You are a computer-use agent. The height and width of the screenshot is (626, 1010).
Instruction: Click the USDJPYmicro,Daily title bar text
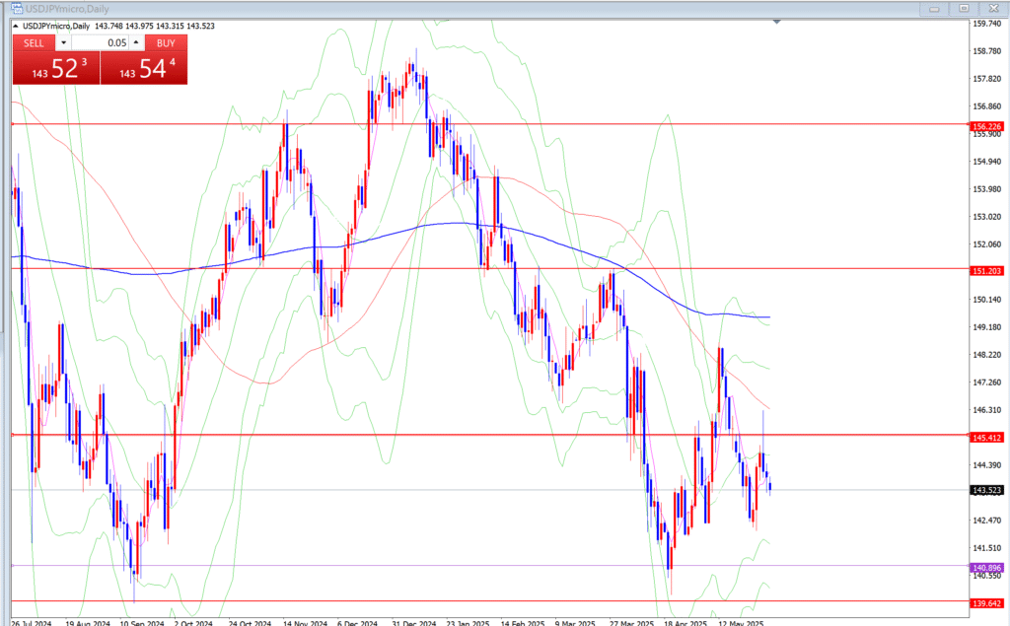[67, 9]
